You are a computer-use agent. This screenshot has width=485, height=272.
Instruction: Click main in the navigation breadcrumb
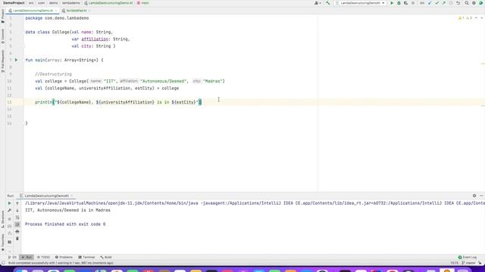click(x=143, y=3)
